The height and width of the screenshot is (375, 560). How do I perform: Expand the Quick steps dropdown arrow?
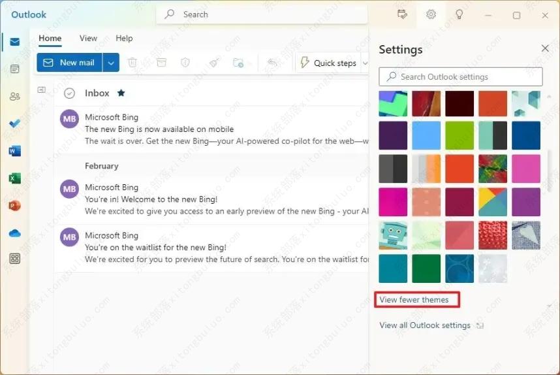coord(365,63)
